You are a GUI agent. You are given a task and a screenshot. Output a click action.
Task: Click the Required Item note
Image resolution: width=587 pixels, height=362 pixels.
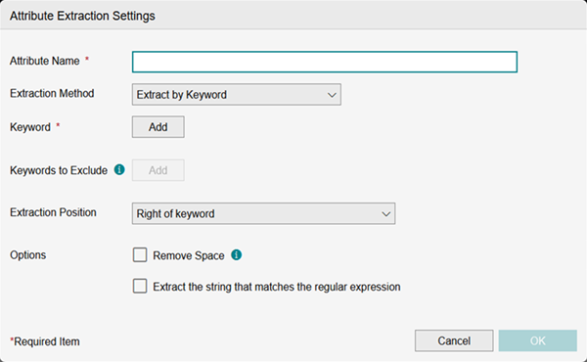[45, 341]
